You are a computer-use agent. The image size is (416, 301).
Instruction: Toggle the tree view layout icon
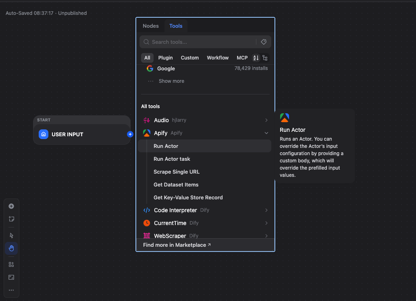coord(265,57)
